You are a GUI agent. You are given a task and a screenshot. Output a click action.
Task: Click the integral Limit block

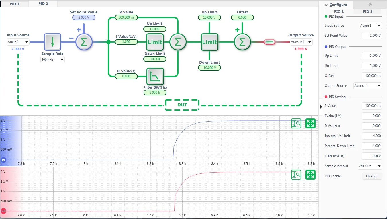tap(155, 42)
